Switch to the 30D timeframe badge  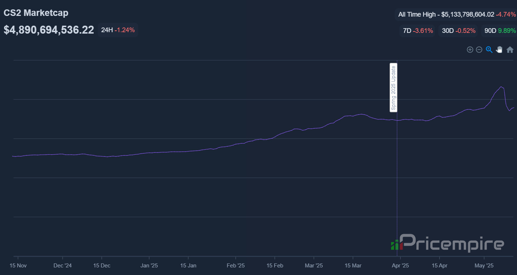[x=458, y=31]
